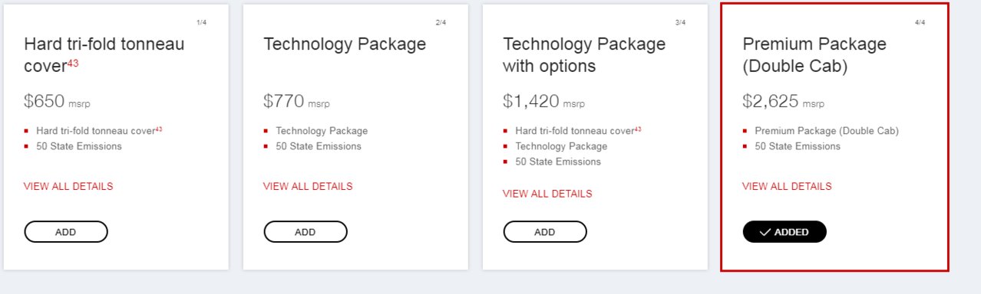Image resolution: width=981 pixels, height=294 pixels.
Task: Select the Technology Package card title
Action: [x=345, y=44]
